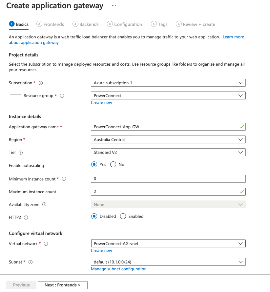Open the Region dropdown

pos(168,140)
